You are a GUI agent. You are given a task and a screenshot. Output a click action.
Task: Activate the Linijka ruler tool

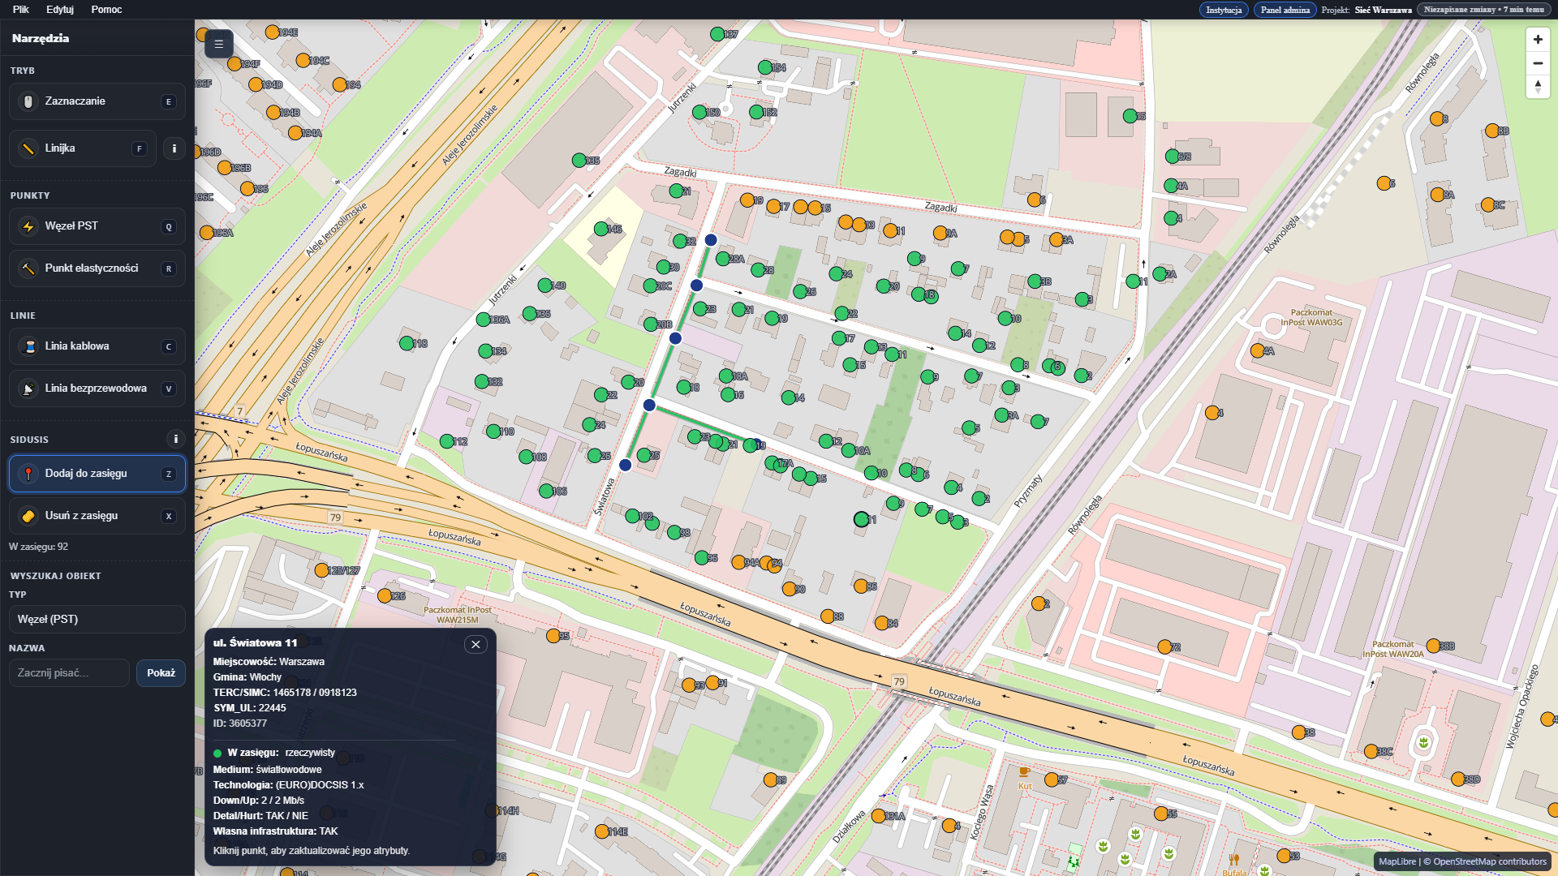click(x=82, y=148)
